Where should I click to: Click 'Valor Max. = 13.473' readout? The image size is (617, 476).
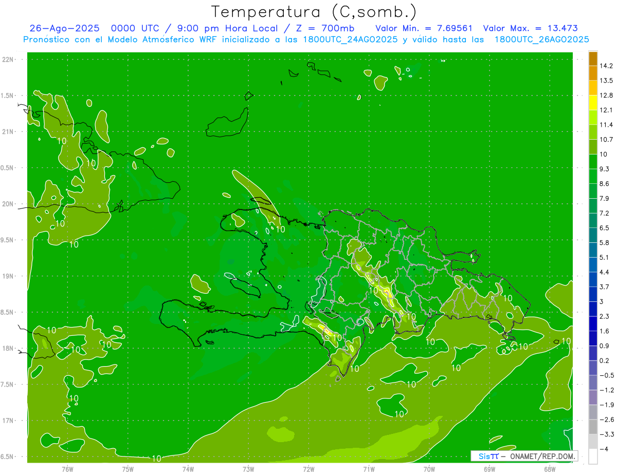click(x=531, y=28)
